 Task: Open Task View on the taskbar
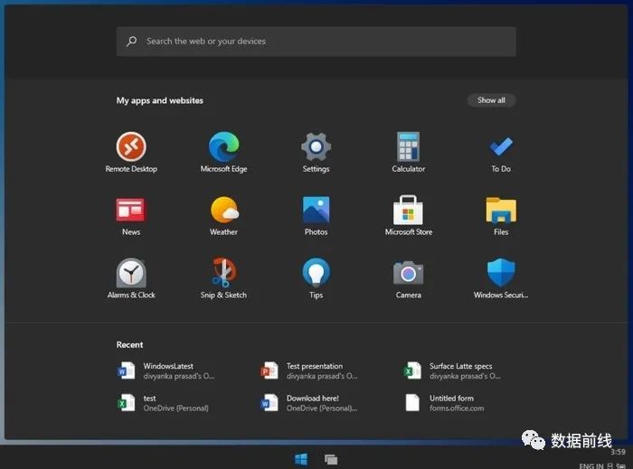point(331,459)
